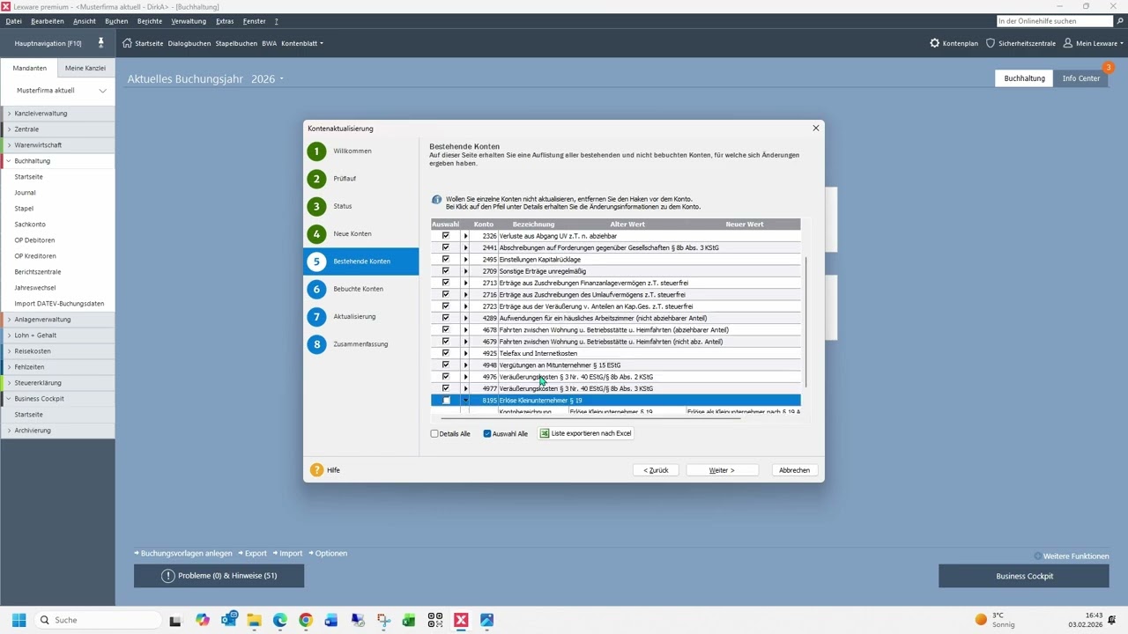
Task: Open Chrome from the taskbar
Action: (x=306, y=620)
